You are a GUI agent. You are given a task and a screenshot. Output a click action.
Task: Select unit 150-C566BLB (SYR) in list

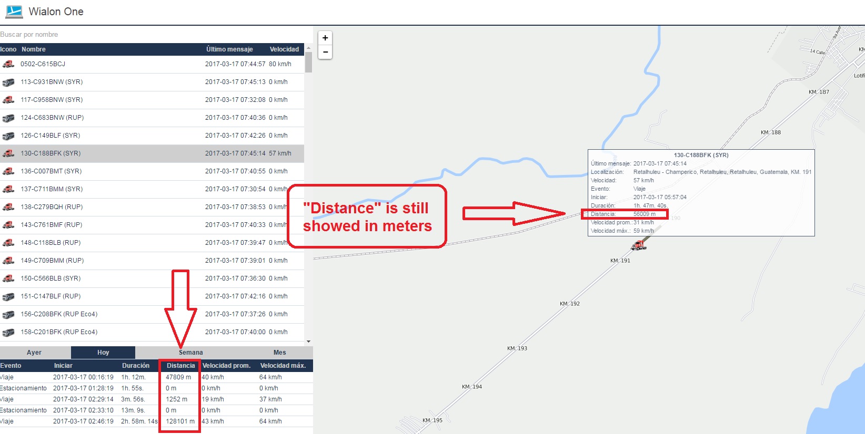pyautogui.click(x=51, y=278)
